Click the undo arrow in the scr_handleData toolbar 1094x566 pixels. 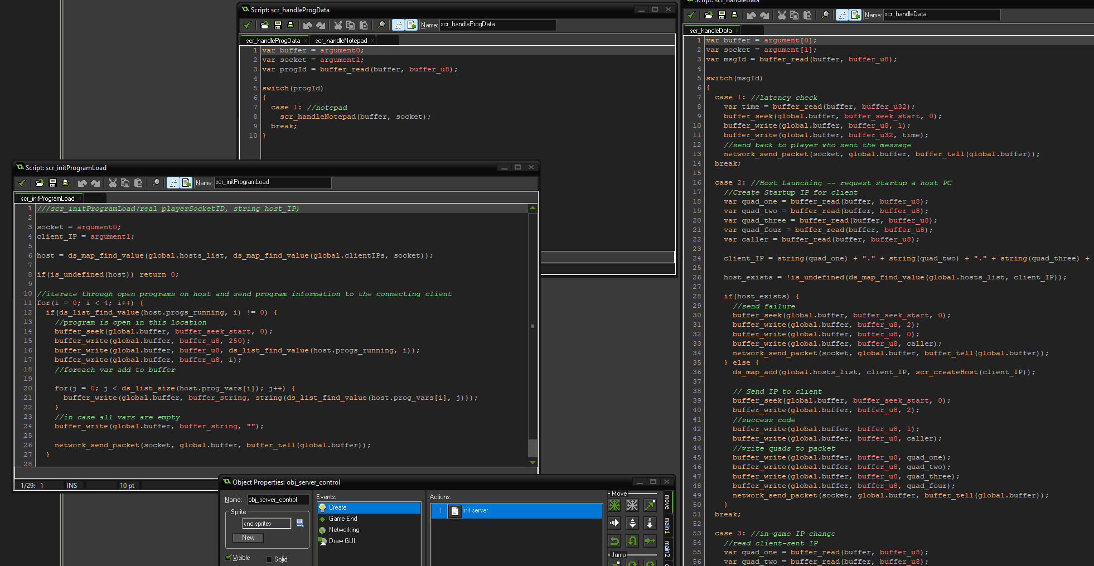[751, 15]
